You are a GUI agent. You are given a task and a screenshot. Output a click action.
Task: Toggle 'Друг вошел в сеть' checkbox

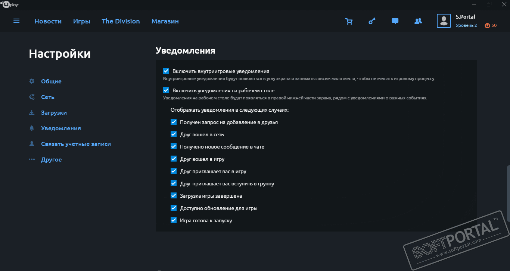(x=174, y=134)
